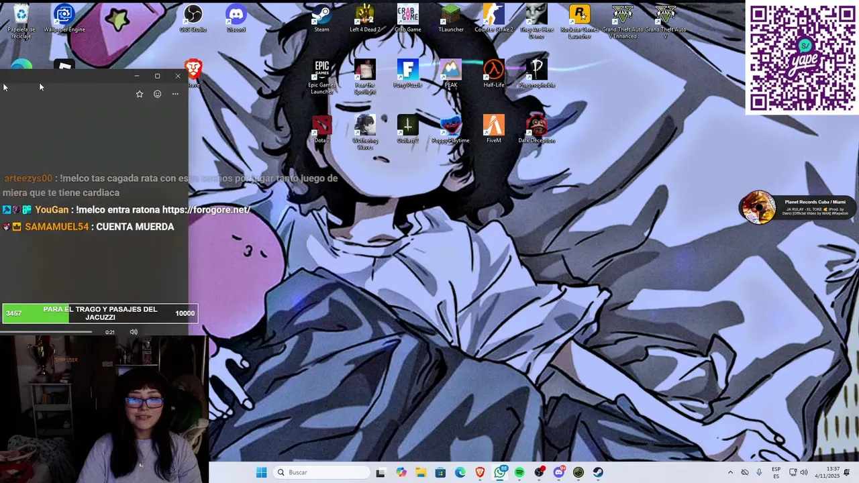Select the Crab Game desktop icon

click(408, 18)
